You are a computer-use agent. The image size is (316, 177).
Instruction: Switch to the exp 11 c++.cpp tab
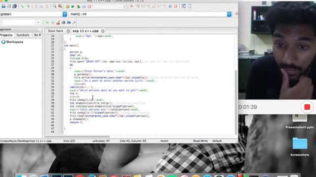tap(85, 31)
